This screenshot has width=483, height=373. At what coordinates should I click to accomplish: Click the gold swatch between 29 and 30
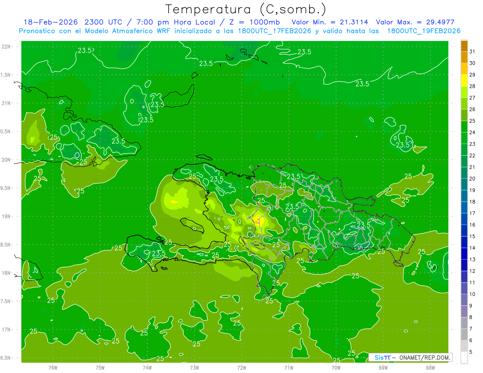464,69
